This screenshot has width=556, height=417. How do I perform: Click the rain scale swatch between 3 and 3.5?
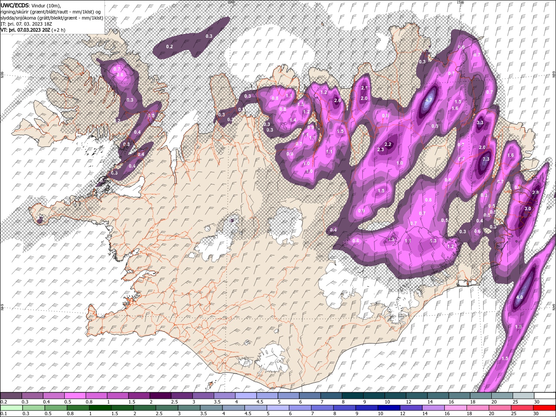coord(189,408)
